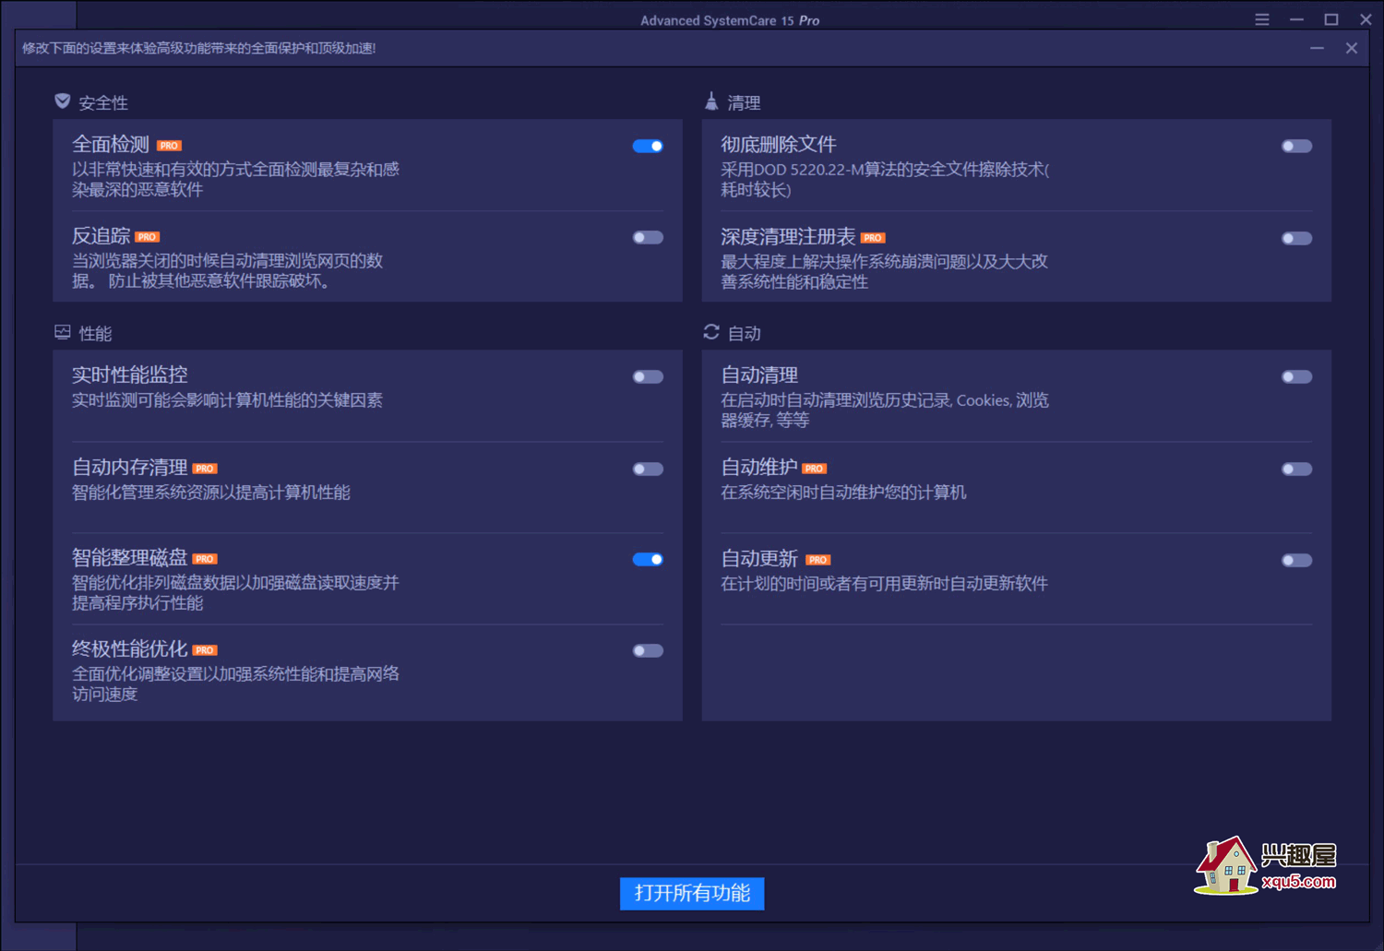Click the 实时性能监控 heading
Viewport: 1384px width, 951px height.
coord(130,374)
